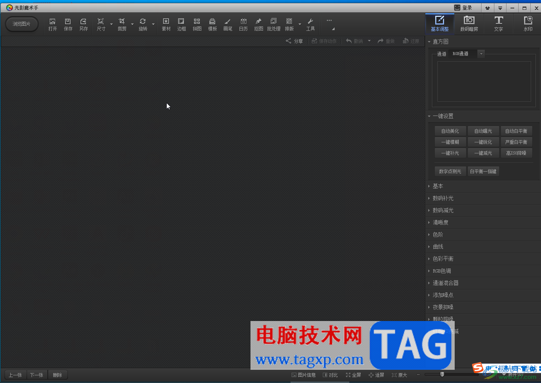The height and width of the screenshot is (383, 541).
Task: Open 批处理 batch processing
Action: [x=274, y=25]
